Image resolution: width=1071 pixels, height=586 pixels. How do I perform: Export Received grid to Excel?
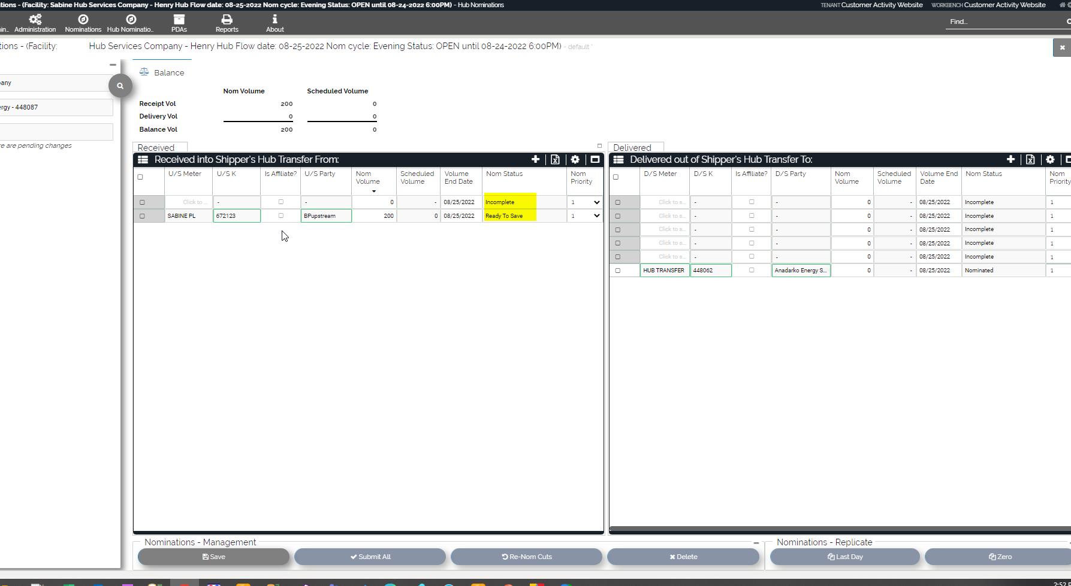click(555, 159)
